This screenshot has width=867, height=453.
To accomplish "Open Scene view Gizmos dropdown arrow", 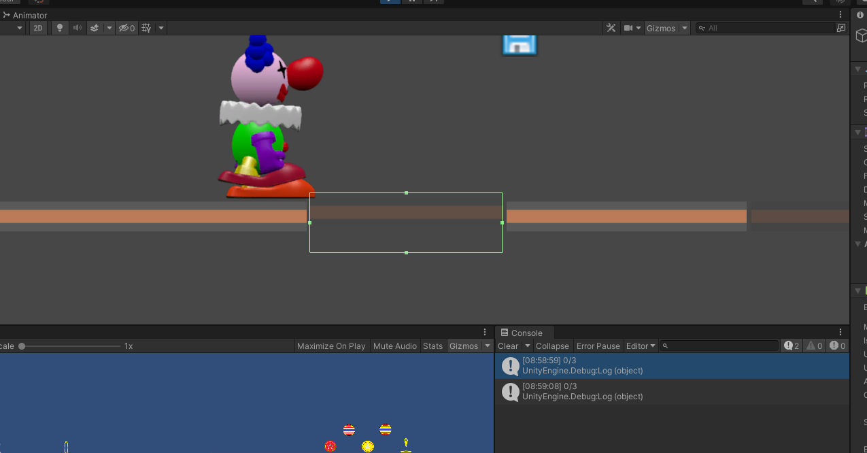I will point(684,28).
